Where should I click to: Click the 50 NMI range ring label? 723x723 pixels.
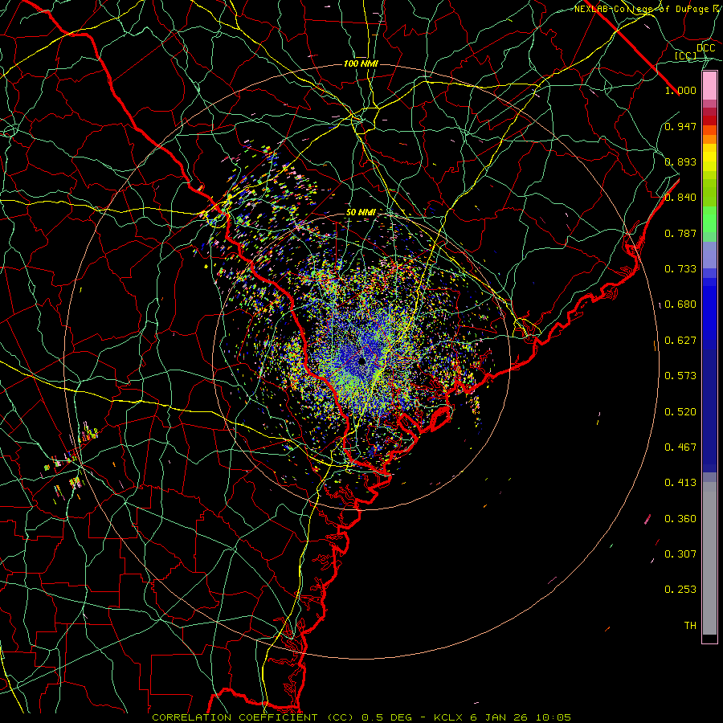[x=361, y=213]
